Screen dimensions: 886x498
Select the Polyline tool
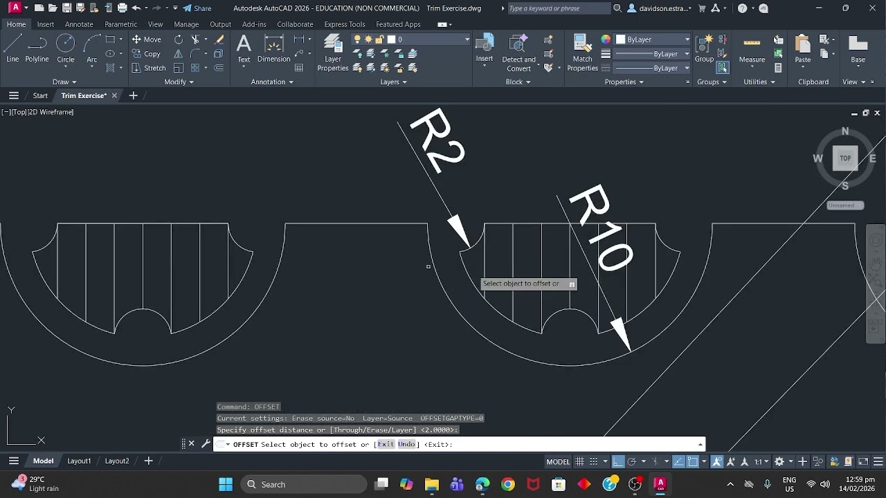click(x=37, y=48)
